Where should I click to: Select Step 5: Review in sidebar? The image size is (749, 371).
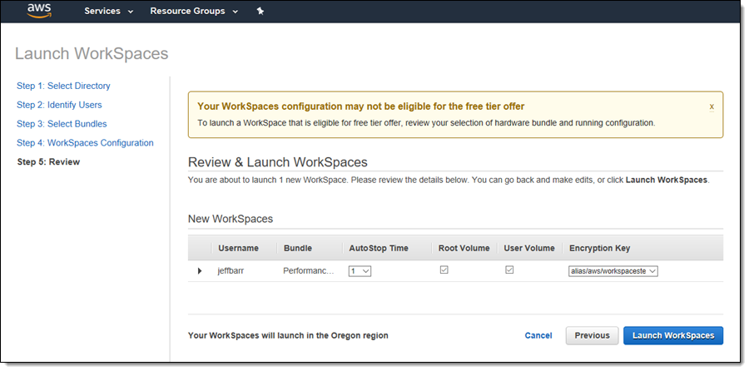[48, 162]
